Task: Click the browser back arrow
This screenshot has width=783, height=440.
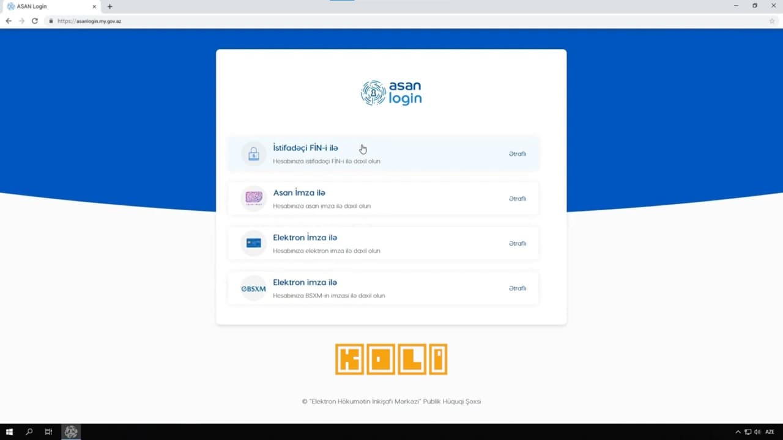Action: (9, 21)
